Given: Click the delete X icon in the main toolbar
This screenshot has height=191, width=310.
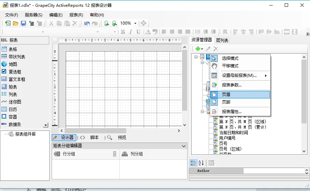Looking at the screenshot, I should [x=75, y=23].
